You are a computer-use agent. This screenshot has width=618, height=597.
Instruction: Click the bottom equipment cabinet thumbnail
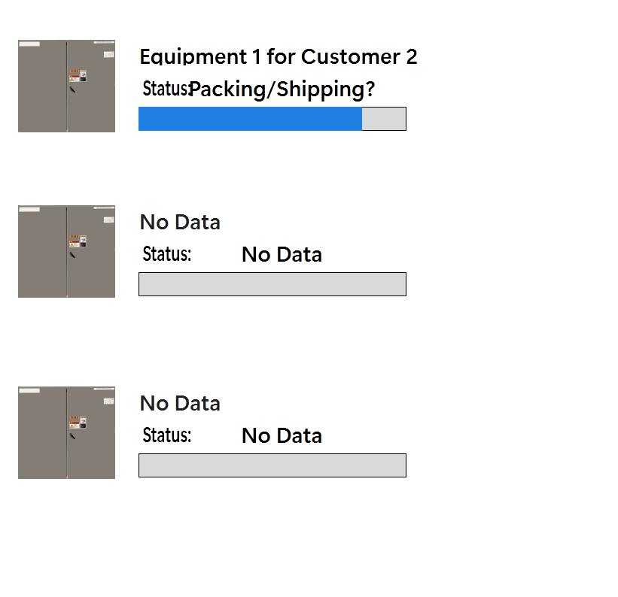point(66,432)
